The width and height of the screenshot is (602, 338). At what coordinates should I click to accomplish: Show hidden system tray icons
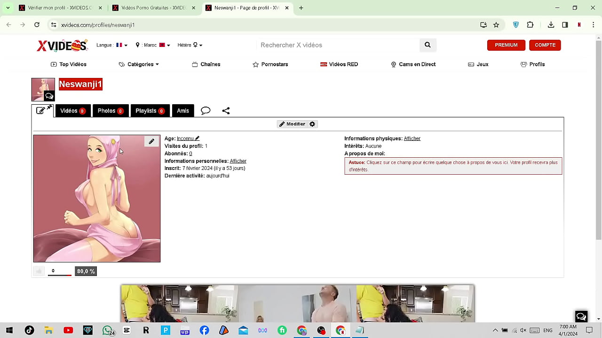click(495, 330)
